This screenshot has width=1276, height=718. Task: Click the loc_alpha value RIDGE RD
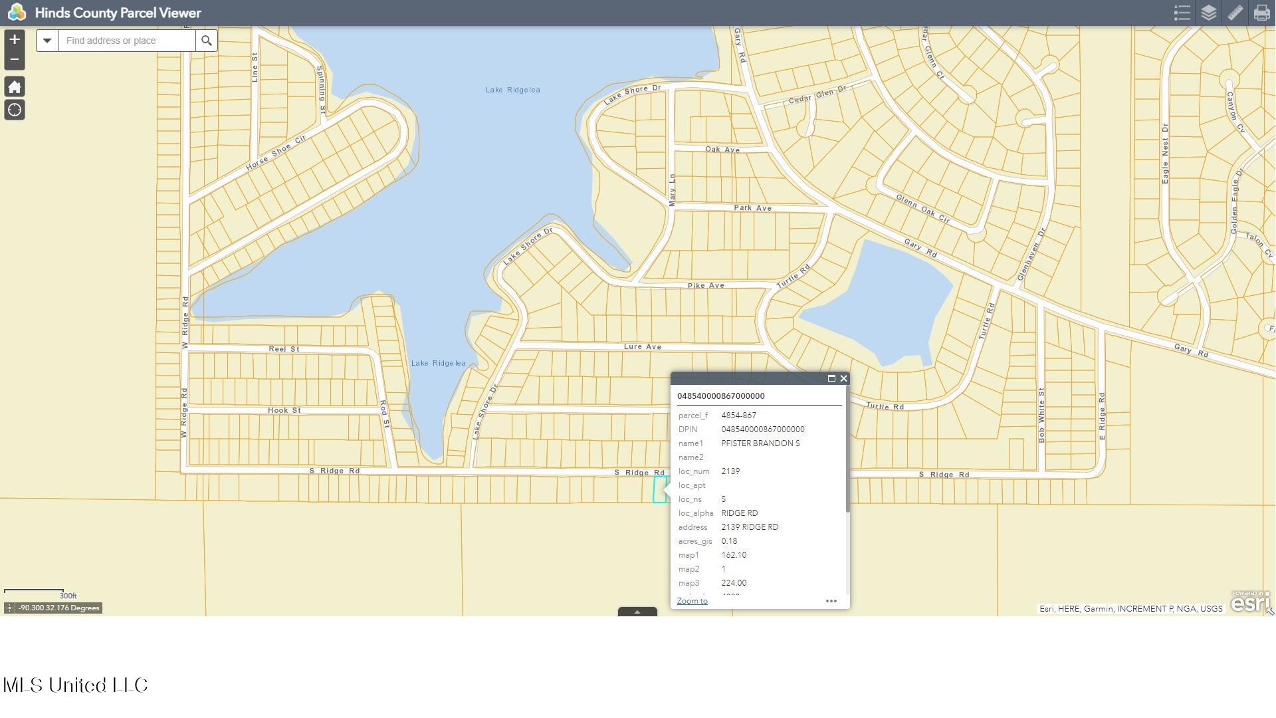740,513
